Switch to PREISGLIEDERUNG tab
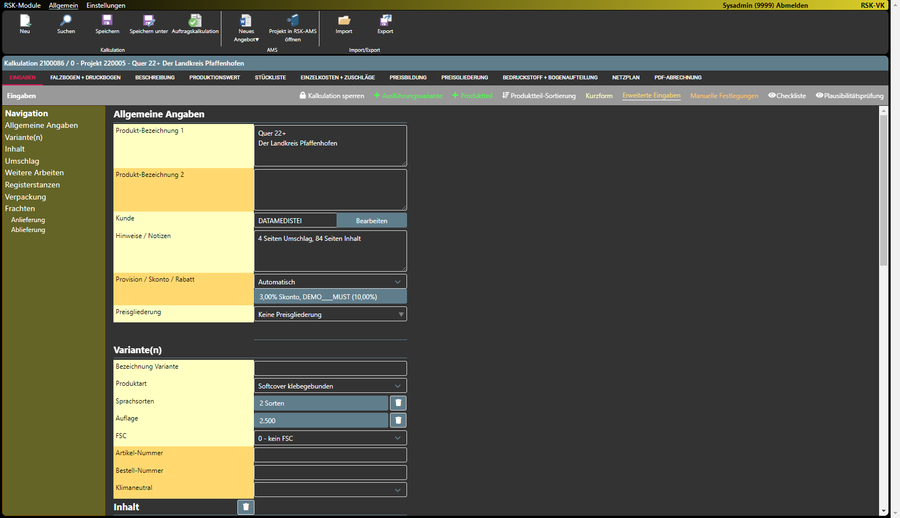Screen dimensions: 900x518 click(465, 78)
